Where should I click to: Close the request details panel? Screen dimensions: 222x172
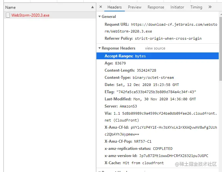pyautogui.click(x=101, y=7)
